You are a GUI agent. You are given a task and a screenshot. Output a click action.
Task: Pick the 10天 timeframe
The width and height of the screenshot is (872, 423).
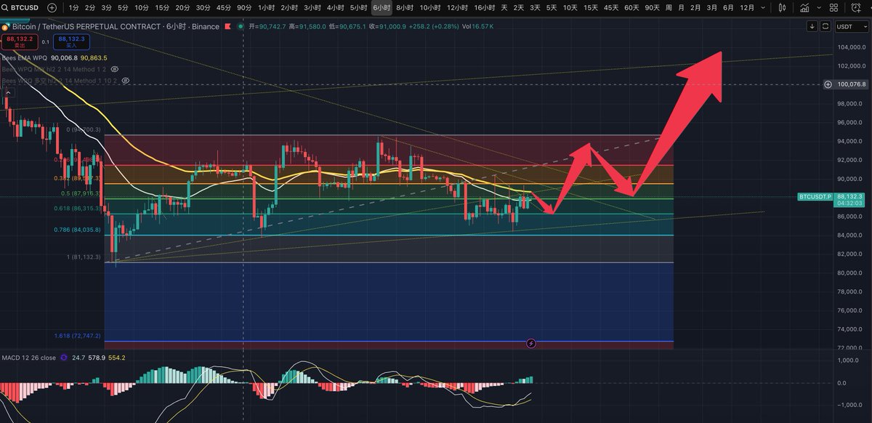pos(570,8)
